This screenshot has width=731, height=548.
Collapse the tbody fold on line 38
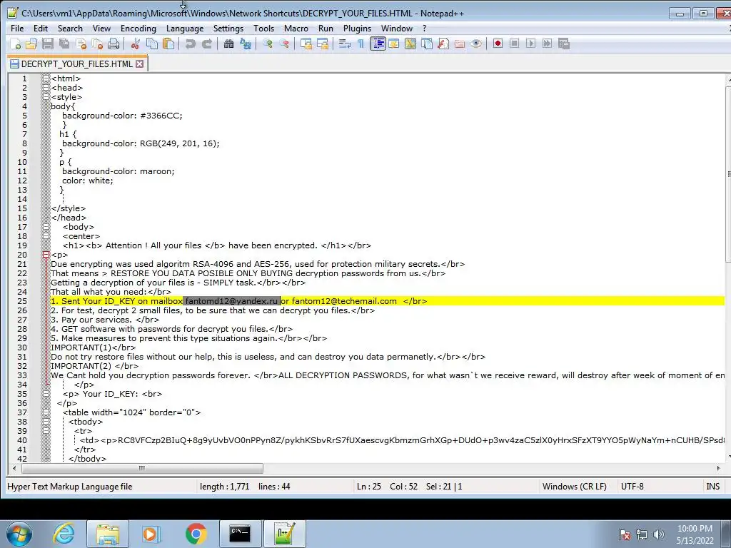[46, 422]
